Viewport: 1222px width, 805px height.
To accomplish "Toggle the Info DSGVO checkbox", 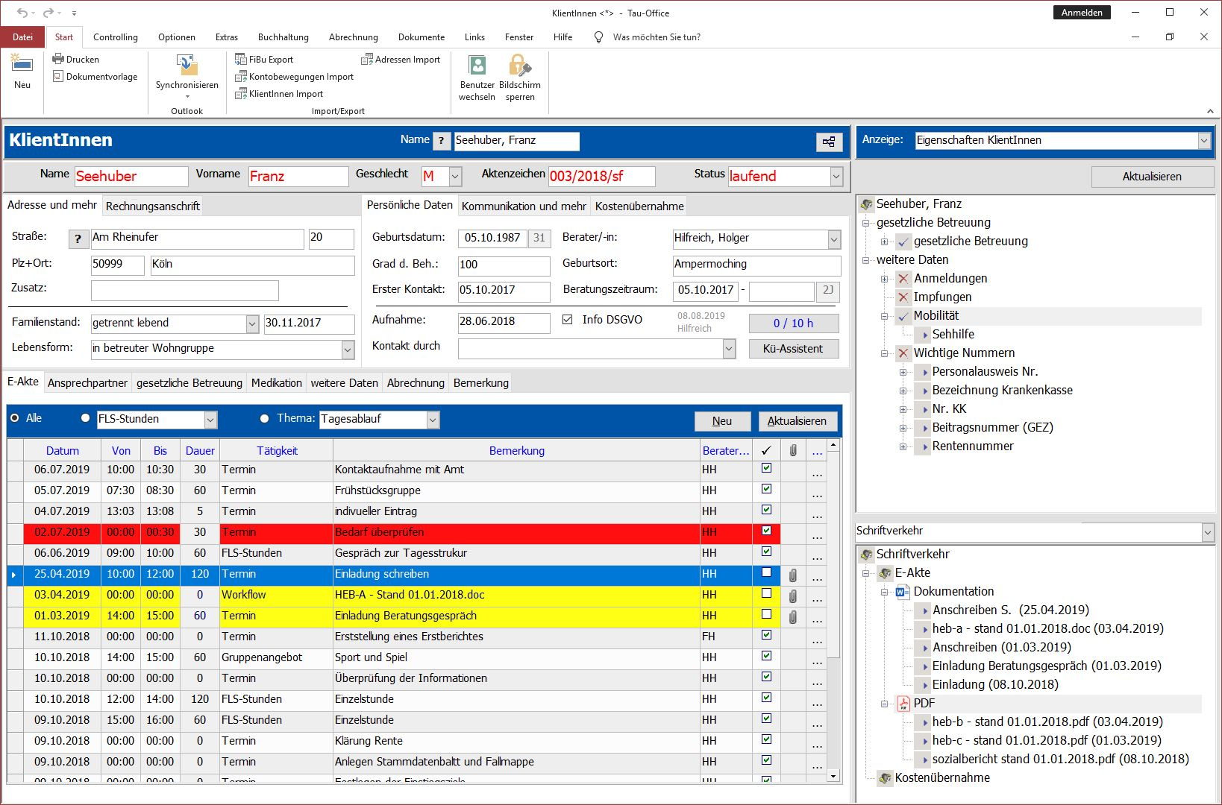I will point(568,320).
